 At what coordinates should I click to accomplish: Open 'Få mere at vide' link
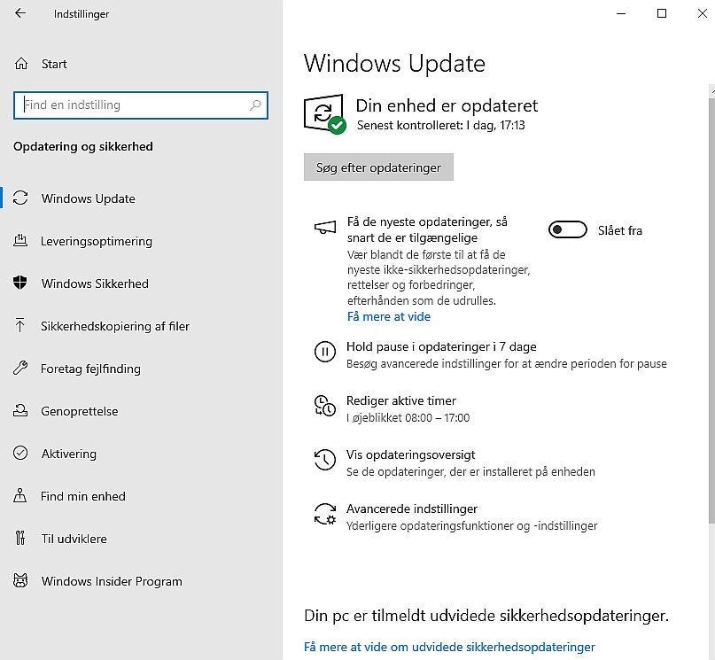388,316
